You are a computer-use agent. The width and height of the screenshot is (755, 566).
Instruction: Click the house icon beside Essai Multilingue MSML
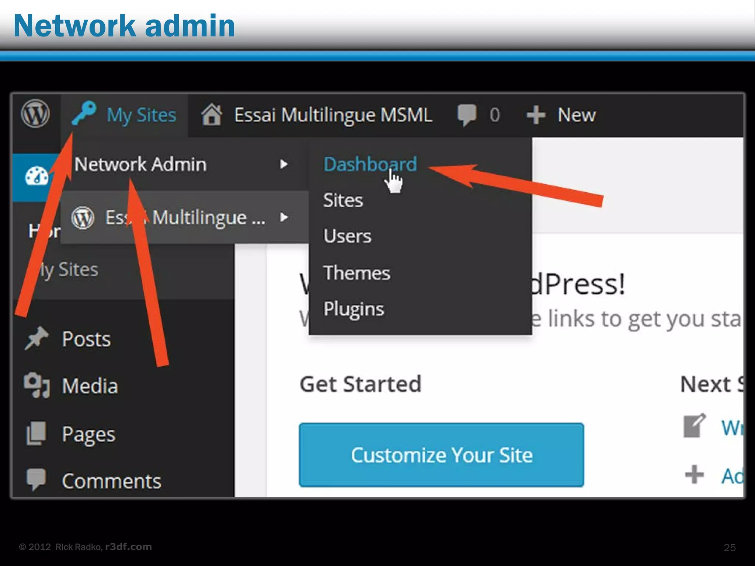(x=212, y=114)
